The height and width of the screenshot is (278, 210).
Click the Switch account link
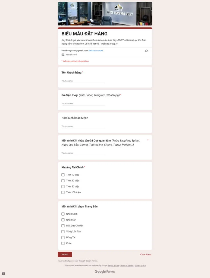pyautogui.click(x=96, y=50)
